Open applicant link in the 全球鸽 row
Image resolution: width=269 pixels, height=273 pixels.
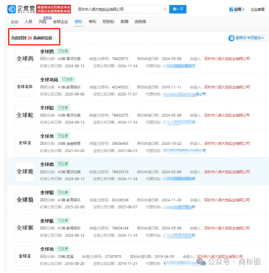tap(227, 59)
